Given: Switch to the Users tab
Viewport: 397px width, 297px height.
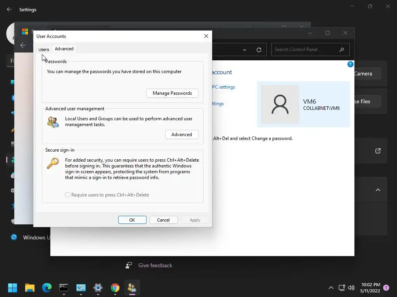Looking at the screenshot, I should tap(43, 49).
